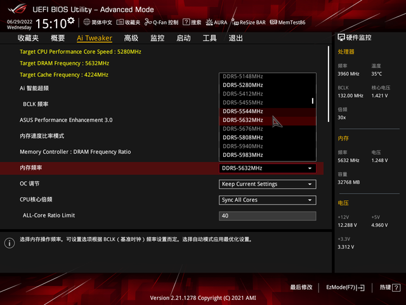Choose DDR5-5983MHz option
This screenshot has width=406, height=305.
268,155
